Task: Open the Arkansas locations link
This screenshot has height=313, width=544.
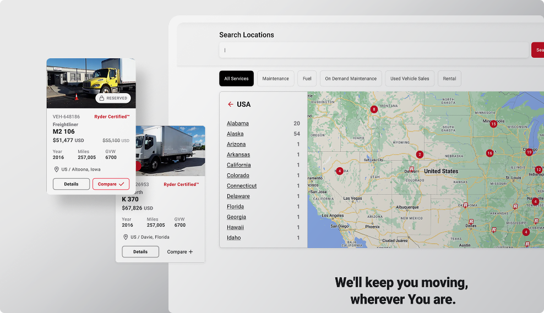Action: [238, 155]
